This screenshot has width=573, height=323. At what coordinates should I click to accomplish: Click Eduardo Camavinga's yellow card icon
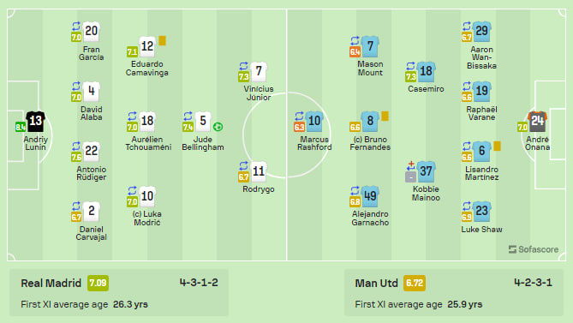point(162,40)
